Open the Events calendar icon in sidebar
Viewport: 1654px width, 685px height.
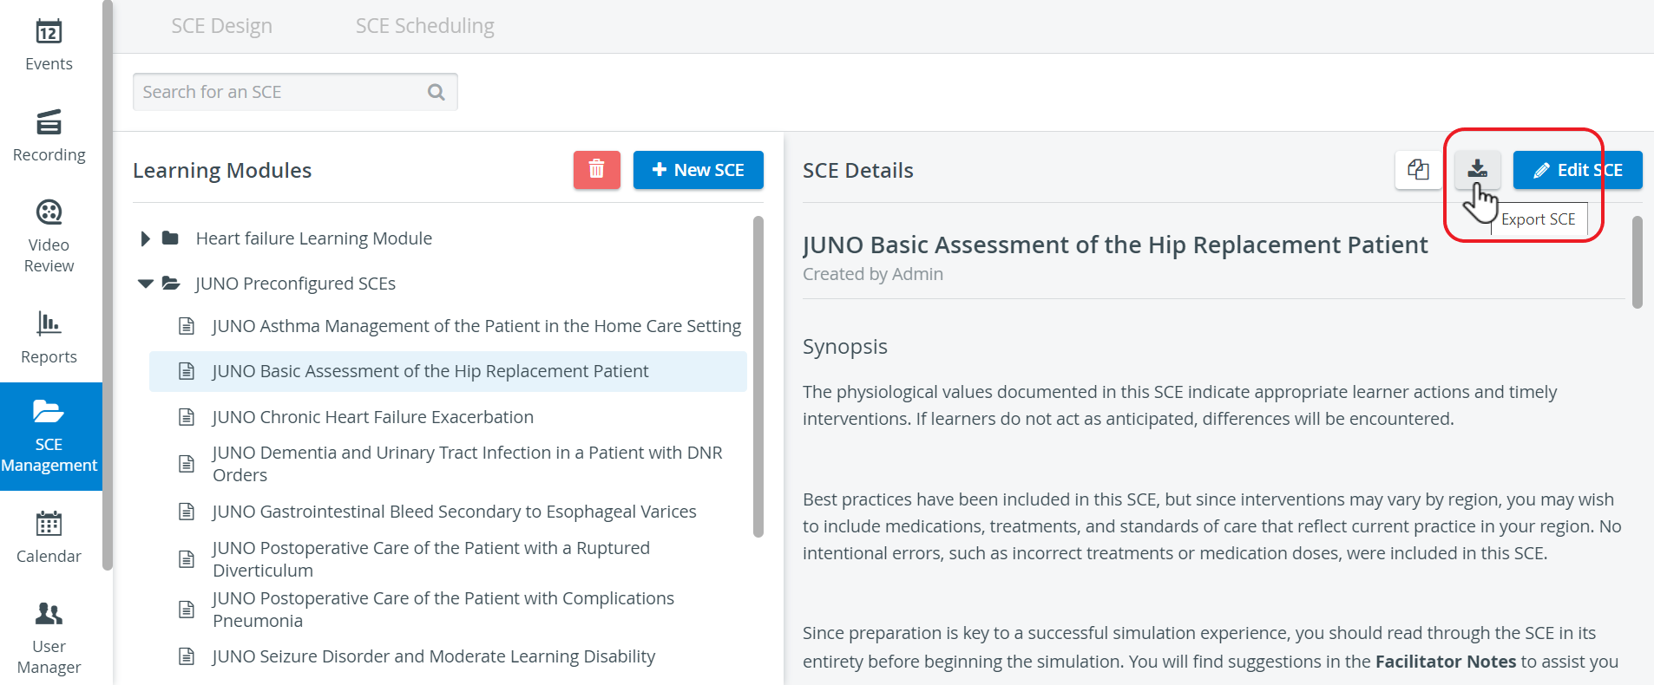(x=49, y=32)
